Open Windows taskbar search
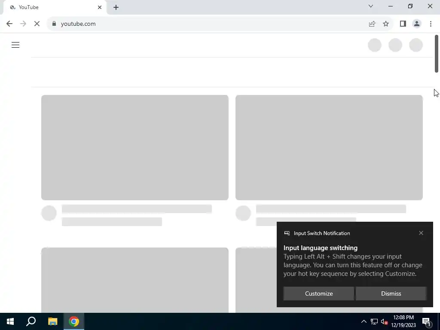Image resolution: width=440 pixels, height=330 pixels. tap(31, 321)
